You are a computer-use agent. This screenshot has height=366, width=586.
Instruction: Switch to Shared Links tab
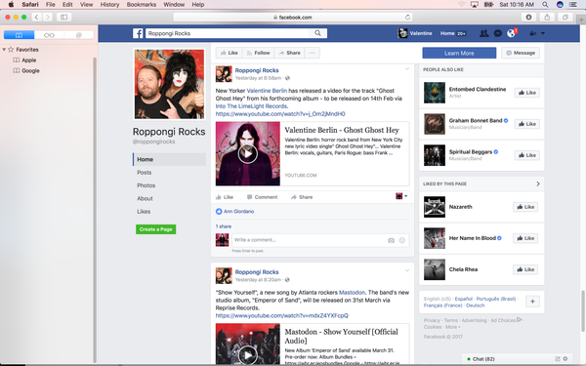coord(79,35)
